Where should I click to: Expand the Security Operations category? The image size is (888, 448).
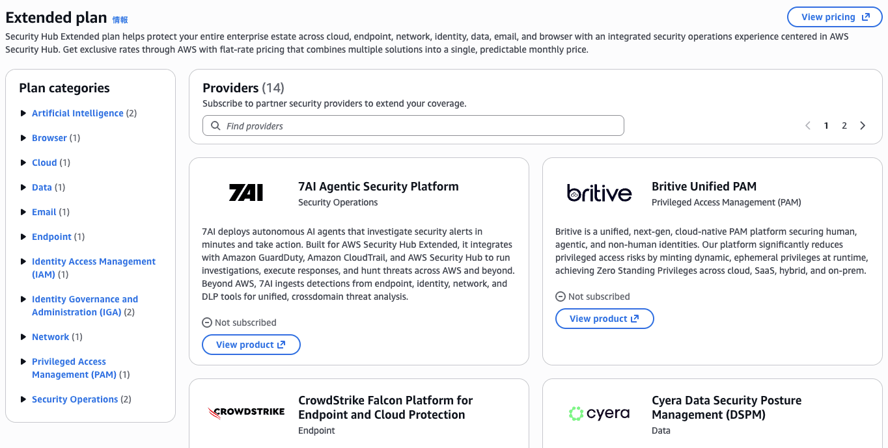pyautogui.click(x=24, y=399)
